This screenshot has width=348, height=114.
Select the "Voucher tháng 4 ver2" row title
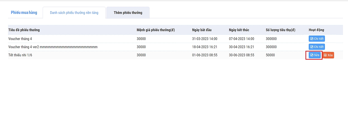(53, 47)
